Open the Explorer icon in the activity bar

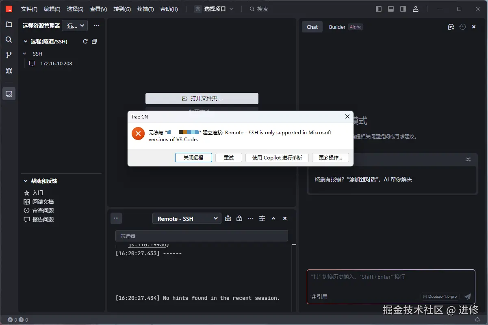(9, 24)
